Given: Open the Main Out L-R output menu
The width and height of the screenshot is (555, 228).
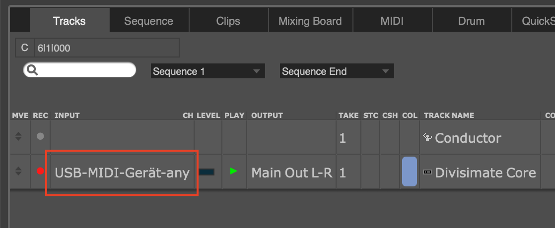Looking at the screenshot, I should [292, 172].
